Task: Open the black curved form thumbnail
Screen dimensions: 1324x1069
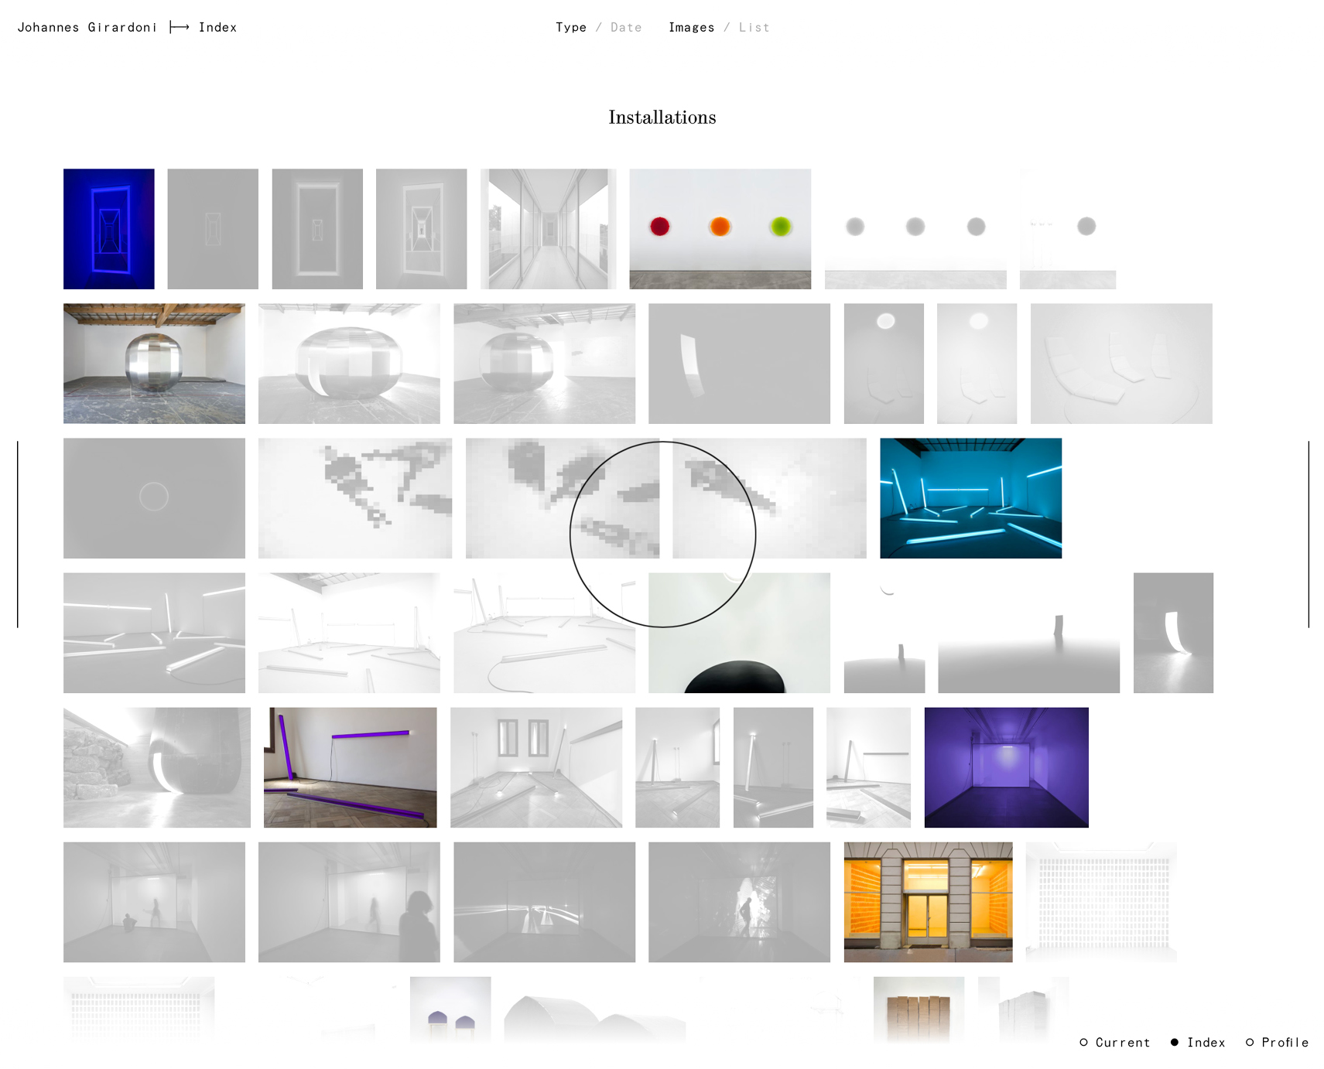Action: (x=739, y=633)
